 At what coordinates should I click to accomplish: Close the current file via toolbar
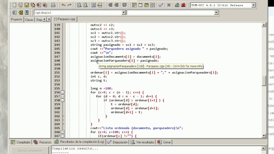(x=39, y=5)
